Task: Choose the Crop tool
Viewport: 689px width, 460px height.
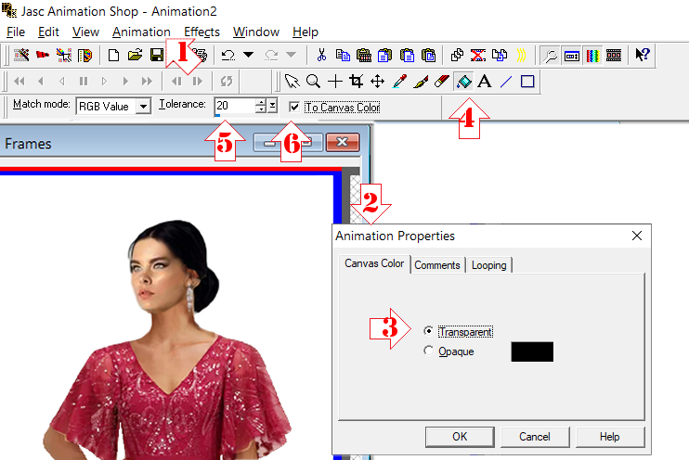Action: coord(357,82)
